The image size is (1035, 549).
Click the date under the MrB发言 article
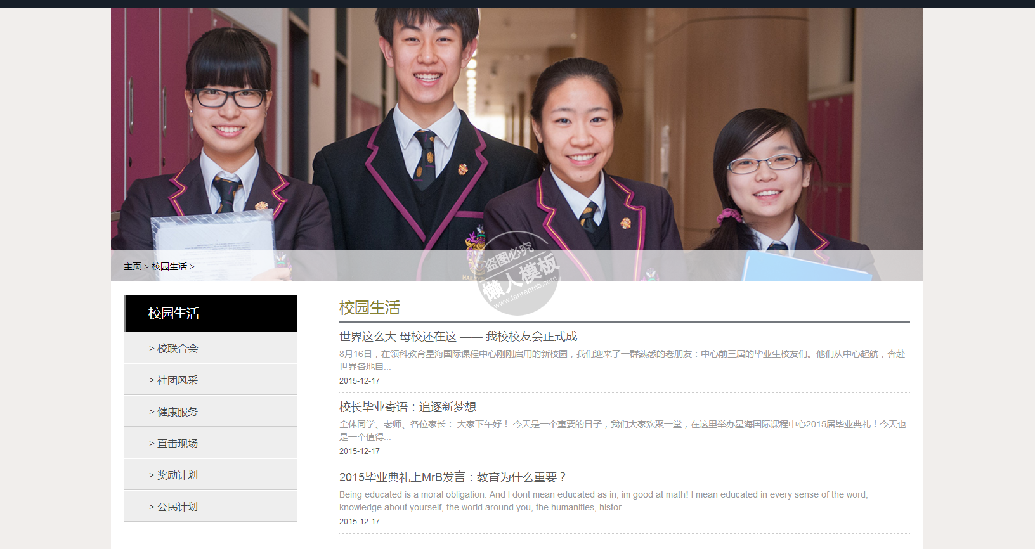pos(359,522)
